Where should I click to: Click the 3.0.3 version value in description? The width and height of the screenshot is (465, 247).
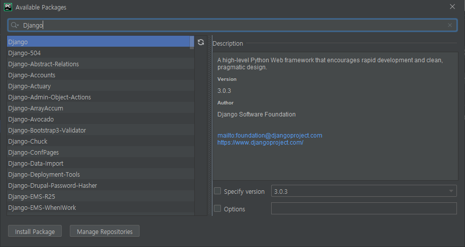click(x=224, y=91)
